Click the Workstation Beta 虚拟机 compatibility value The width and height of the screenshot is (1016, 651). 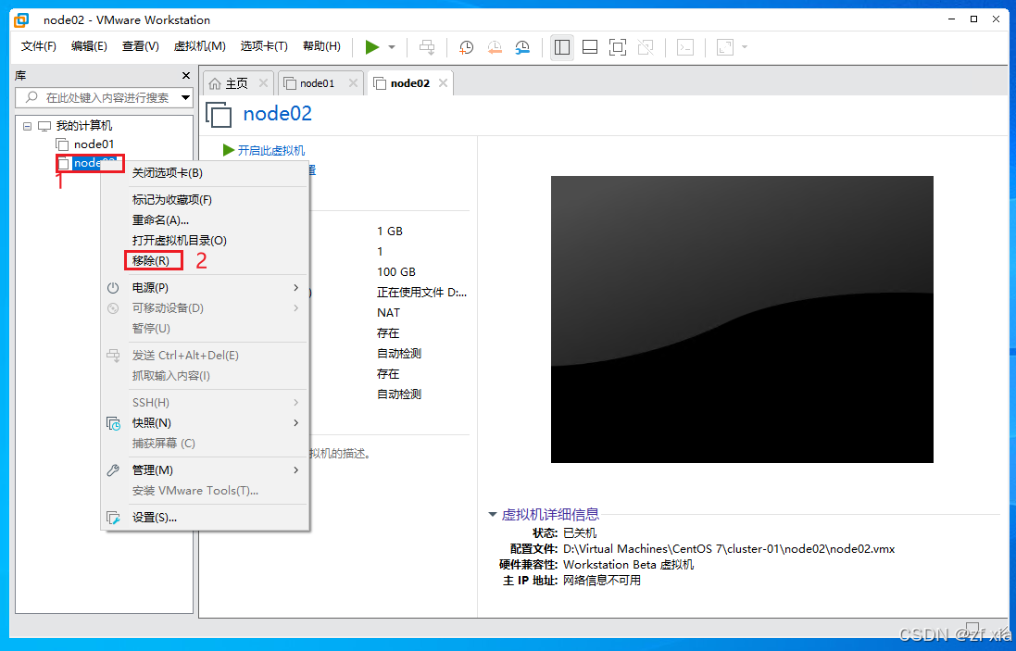coord(629,564)
